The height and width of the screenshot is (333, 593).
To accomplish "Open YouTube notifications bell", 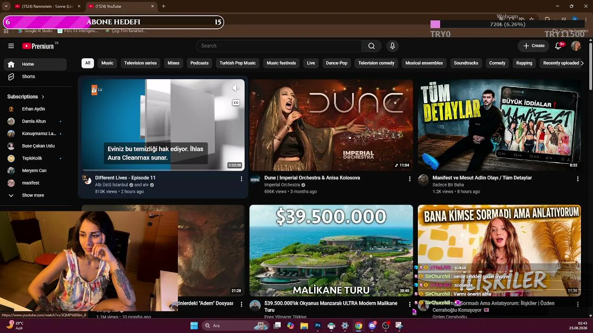I will pos(559,46).
